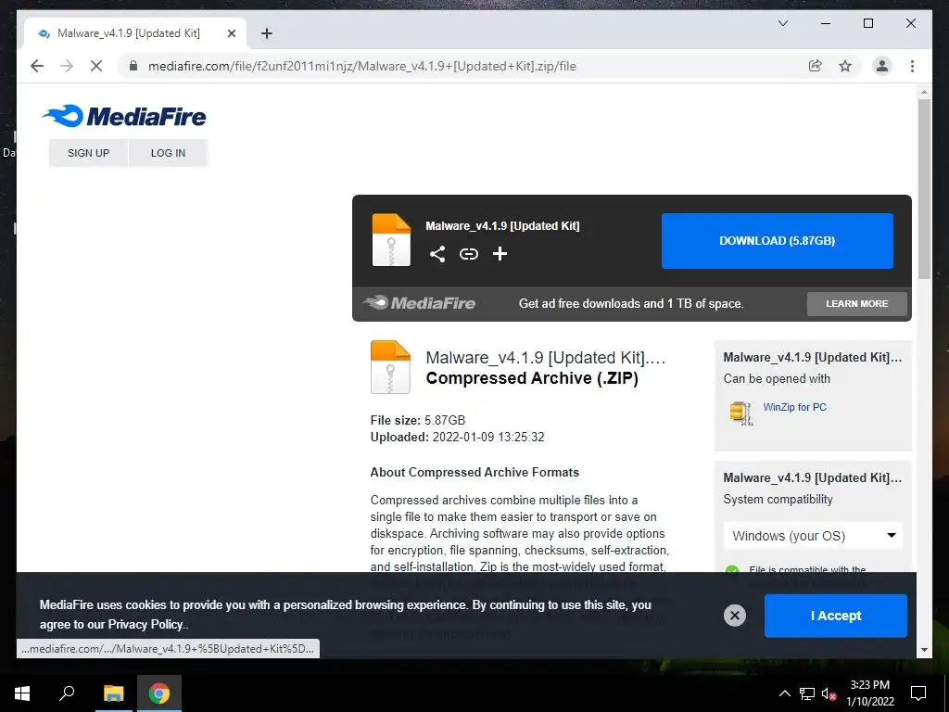Screen dimensions: 949x712
Task: Click the muted volume tray icon
Action: (829, 693)
